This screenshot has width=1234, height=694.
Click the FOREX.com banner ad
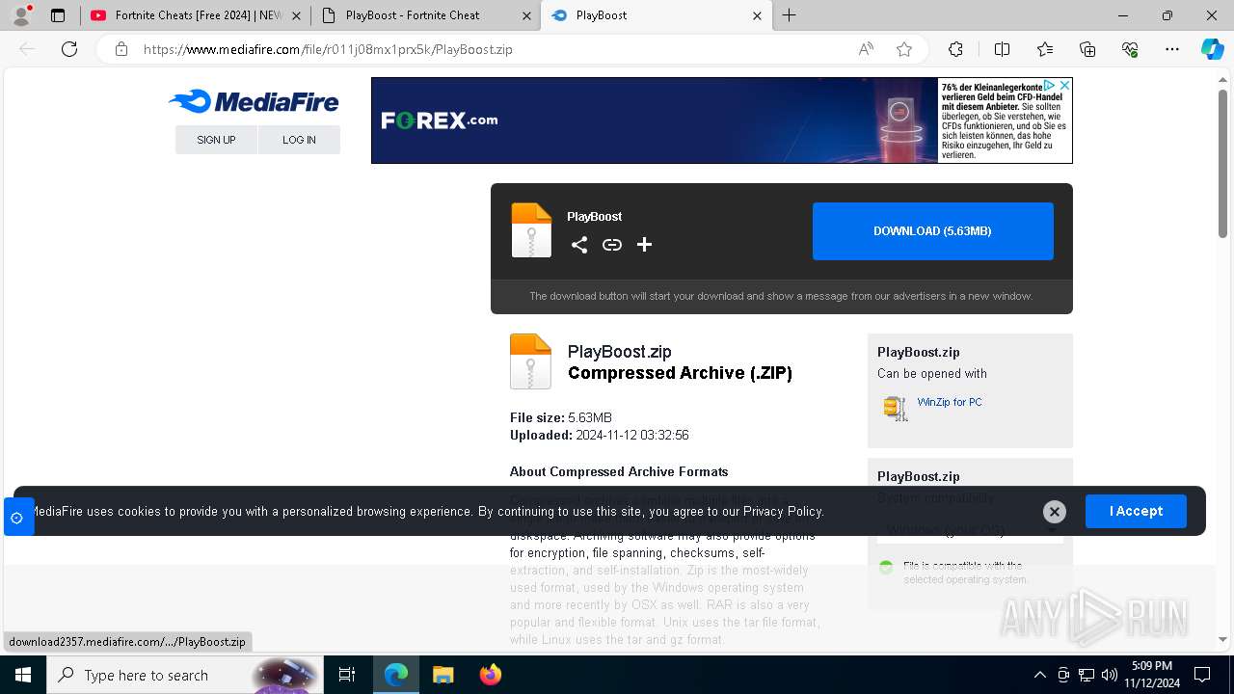pos(722,120)
